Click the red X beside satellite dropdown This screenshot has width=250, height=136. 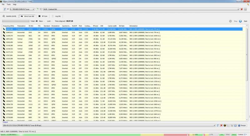coord(242,9)
